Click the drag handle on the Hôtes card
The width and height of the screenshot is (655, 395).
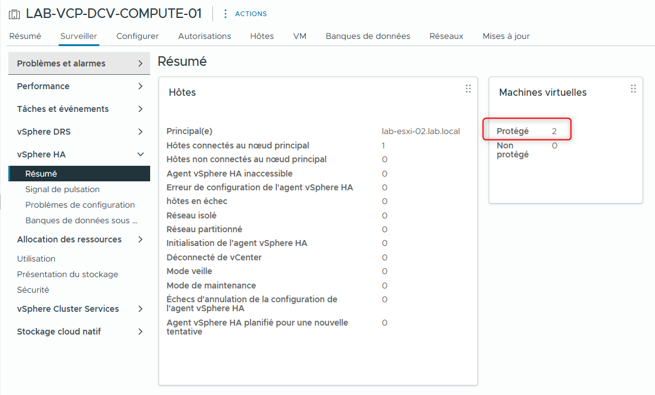pyautogui.click(x=468, y=88)
